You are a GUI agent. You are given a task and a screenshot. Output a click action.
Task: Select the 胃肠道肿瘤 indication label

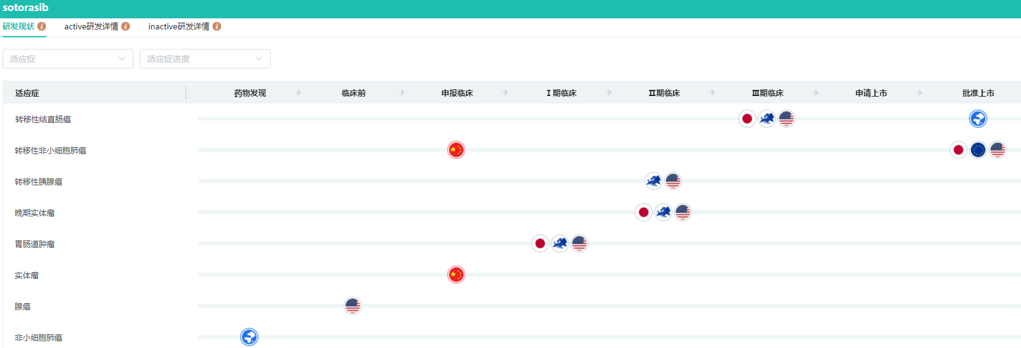coord(35,244)
